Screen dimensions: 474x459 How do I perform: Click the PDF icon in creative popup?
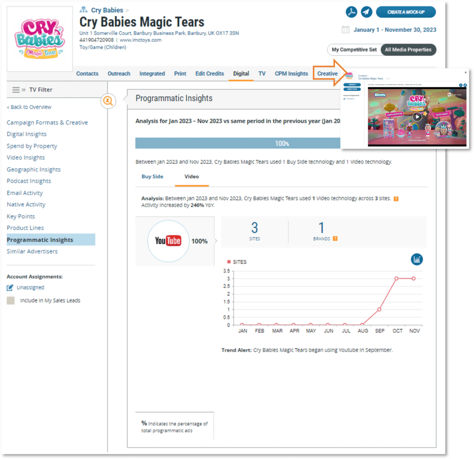tap(461, 85)
